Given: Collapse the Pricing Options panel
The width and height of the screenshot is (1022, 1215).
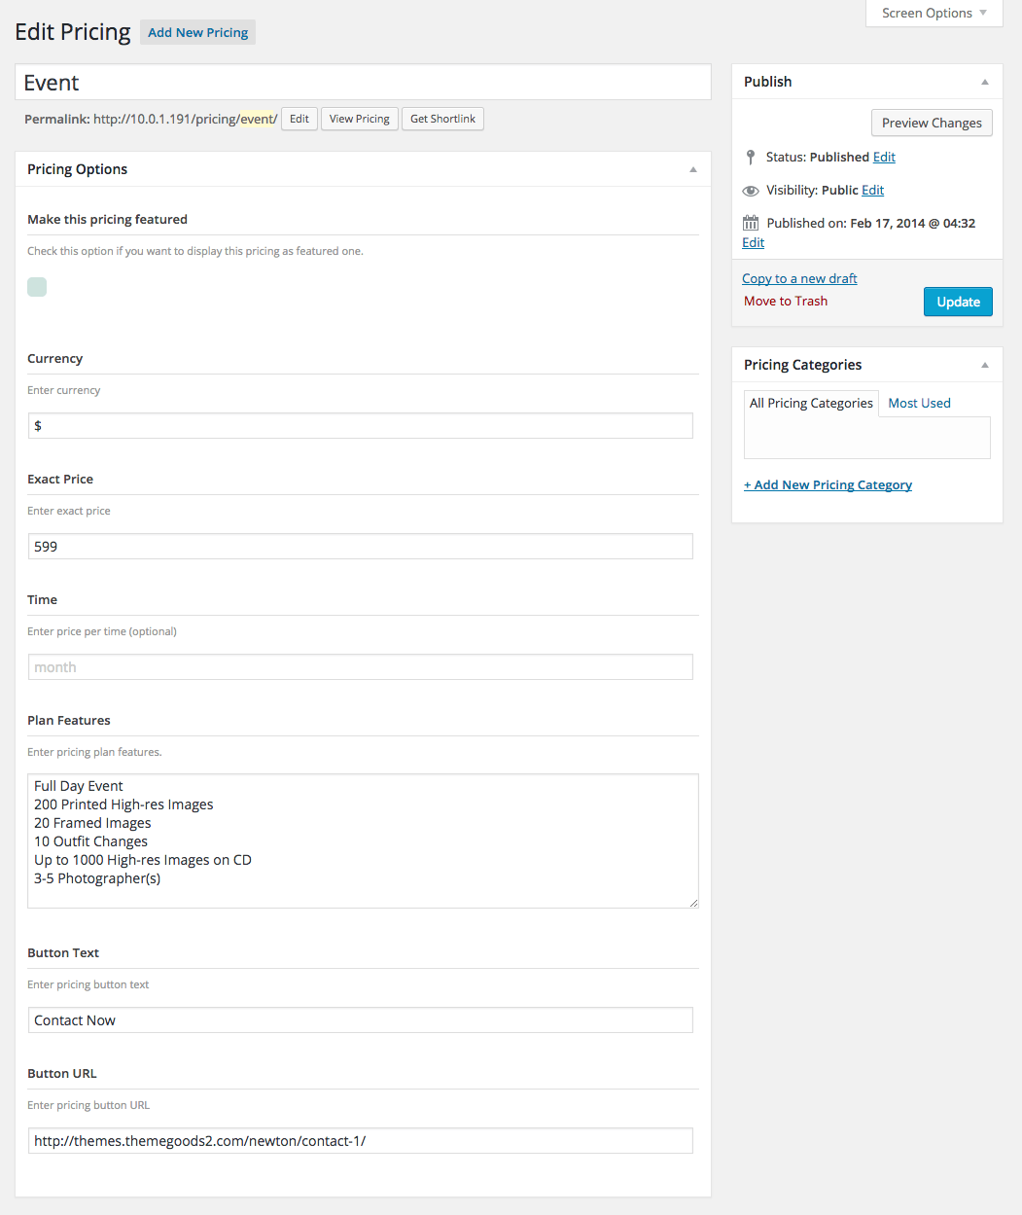Looking at the screenshot, I should pyautogui.click(x=692, y=169).
